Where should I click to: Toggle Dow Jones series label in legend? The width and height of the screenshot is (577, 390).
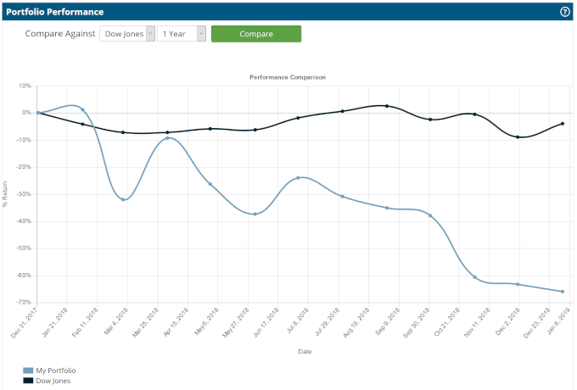pos(52,381)
